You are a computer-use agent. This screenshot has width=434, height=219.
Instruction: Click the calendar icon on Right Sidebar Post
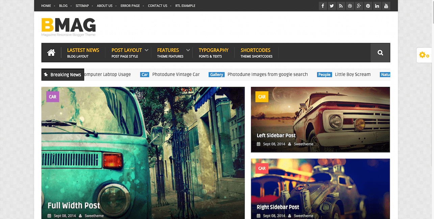click(x=258, y=216)
